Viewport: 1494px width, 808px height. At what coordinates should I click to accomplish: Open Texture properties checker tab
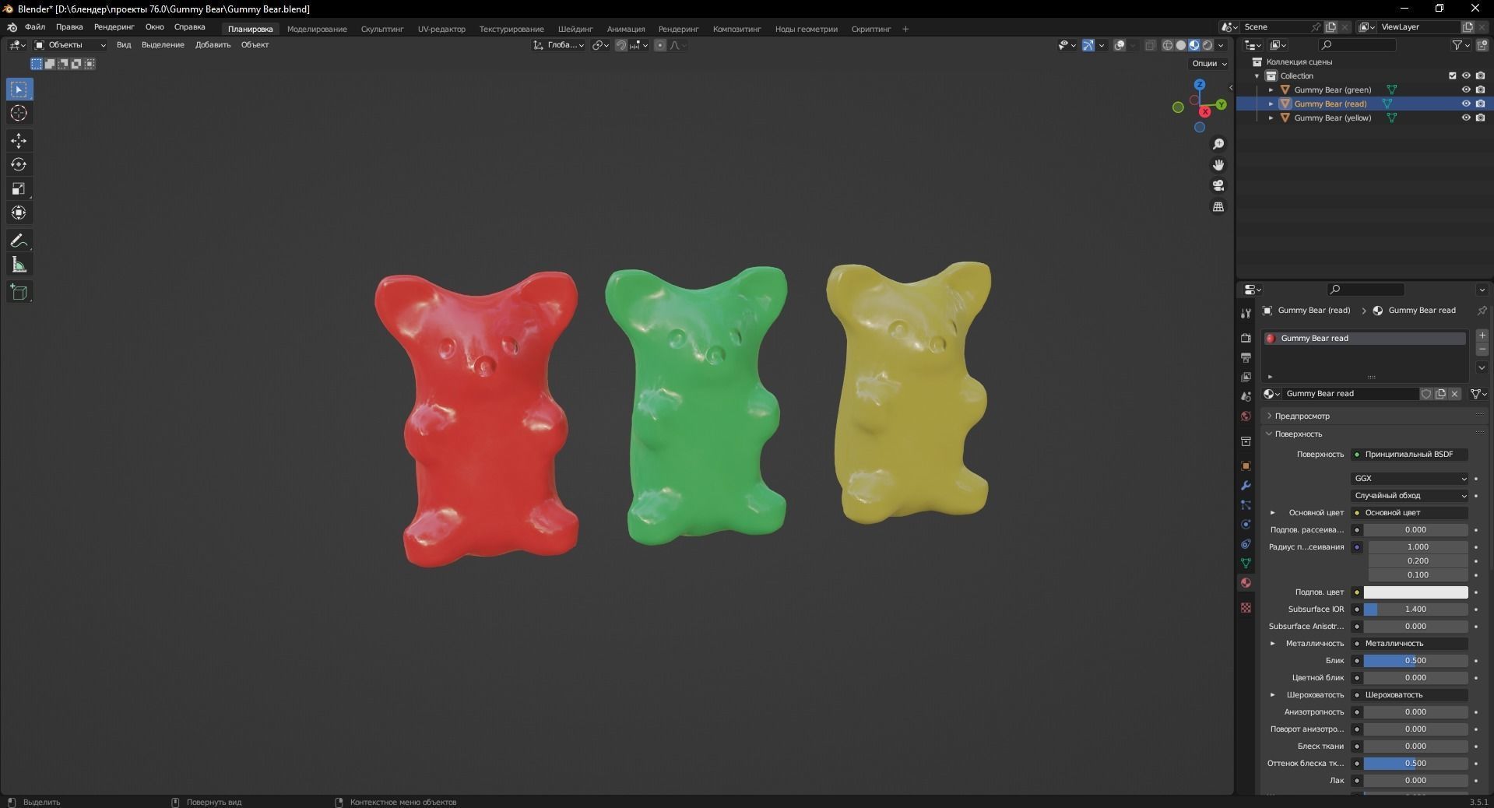[x=1246, y=607]
